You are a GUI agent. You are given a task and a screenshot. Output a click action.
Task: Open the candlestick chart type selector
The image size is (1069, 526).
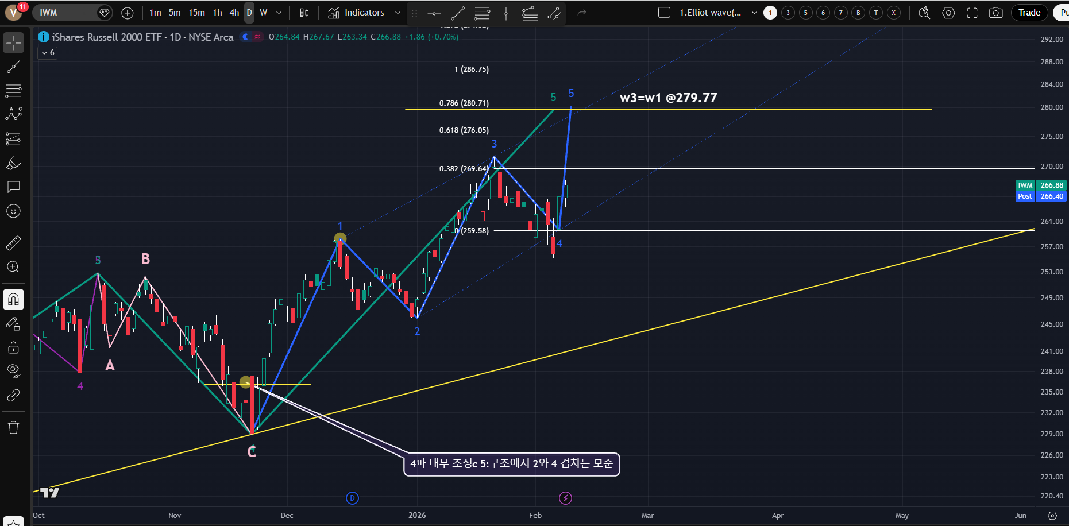[304, 13]
